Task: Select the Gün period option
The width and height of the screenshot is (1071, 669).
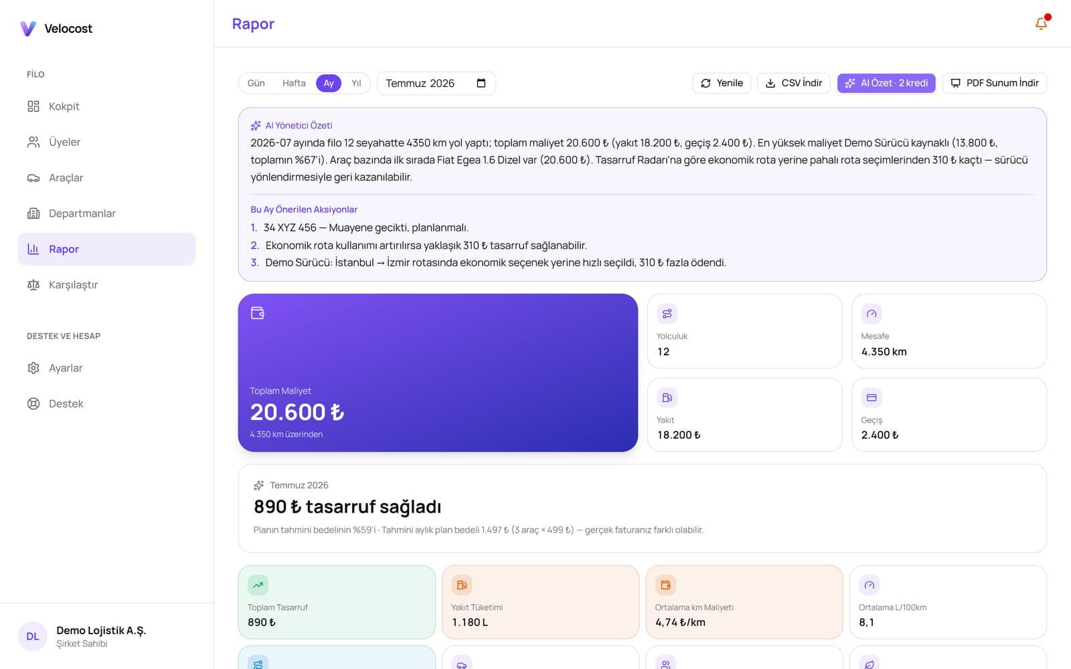Action: click(x=256, y=83)
